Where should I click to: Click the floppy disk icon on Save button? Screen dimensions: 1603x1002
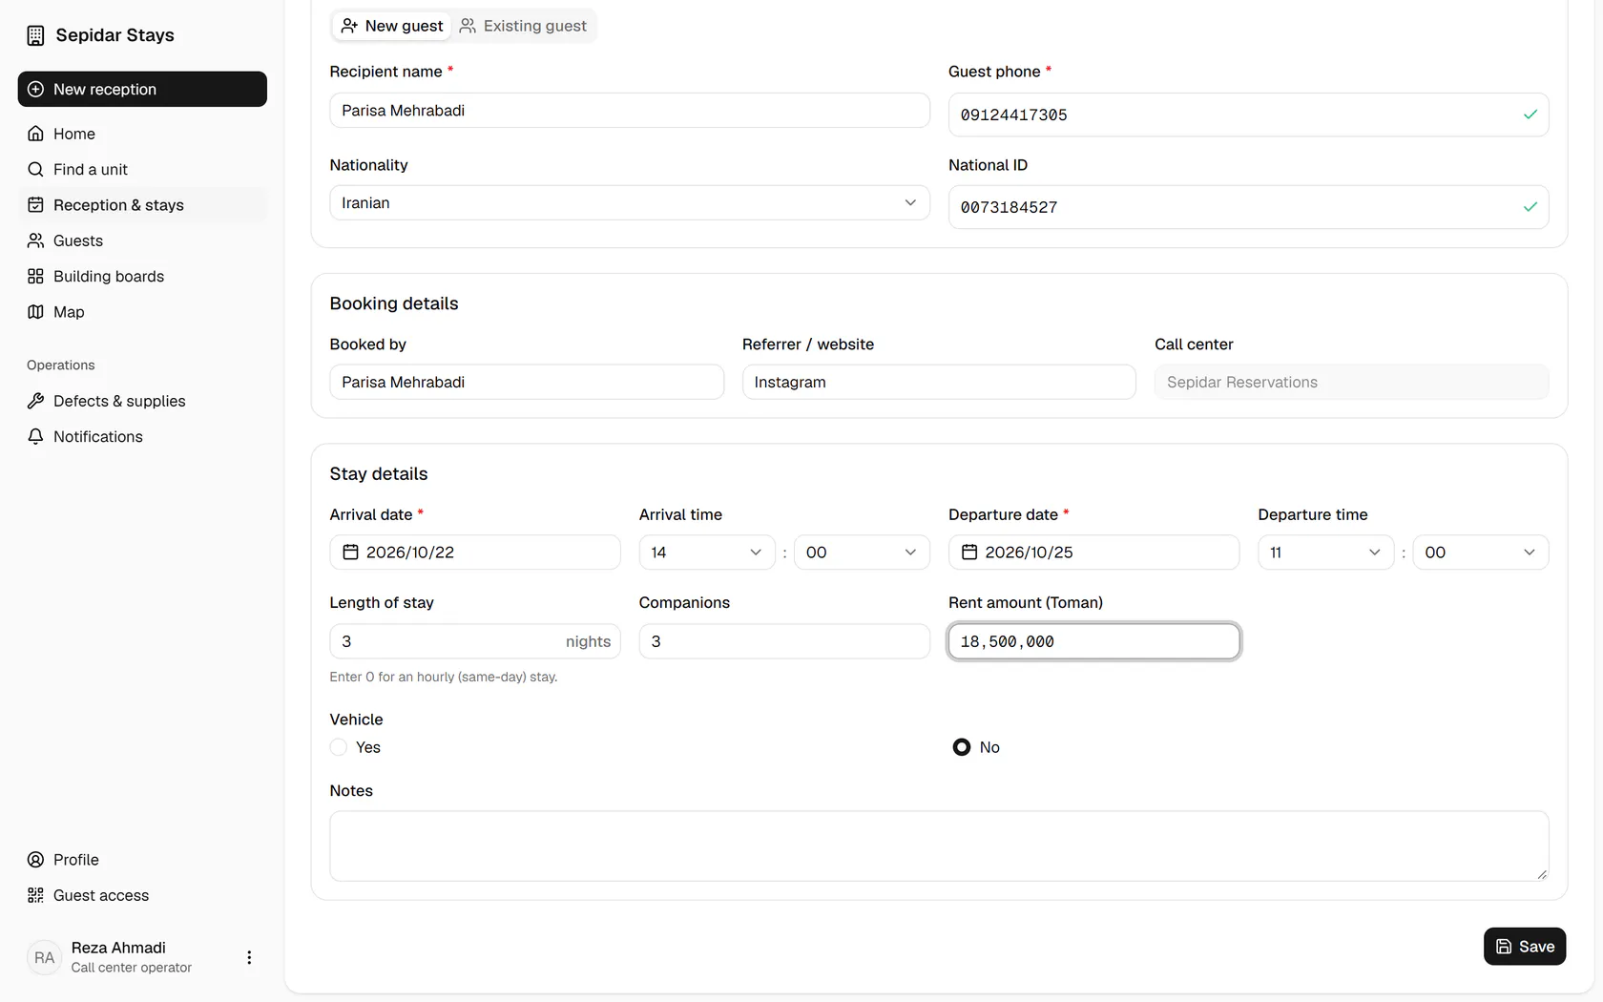point(1504,947)
